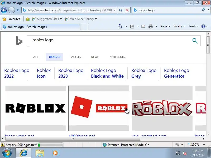
Task: Click the 100% zoom level button
Action: point(193,145)
